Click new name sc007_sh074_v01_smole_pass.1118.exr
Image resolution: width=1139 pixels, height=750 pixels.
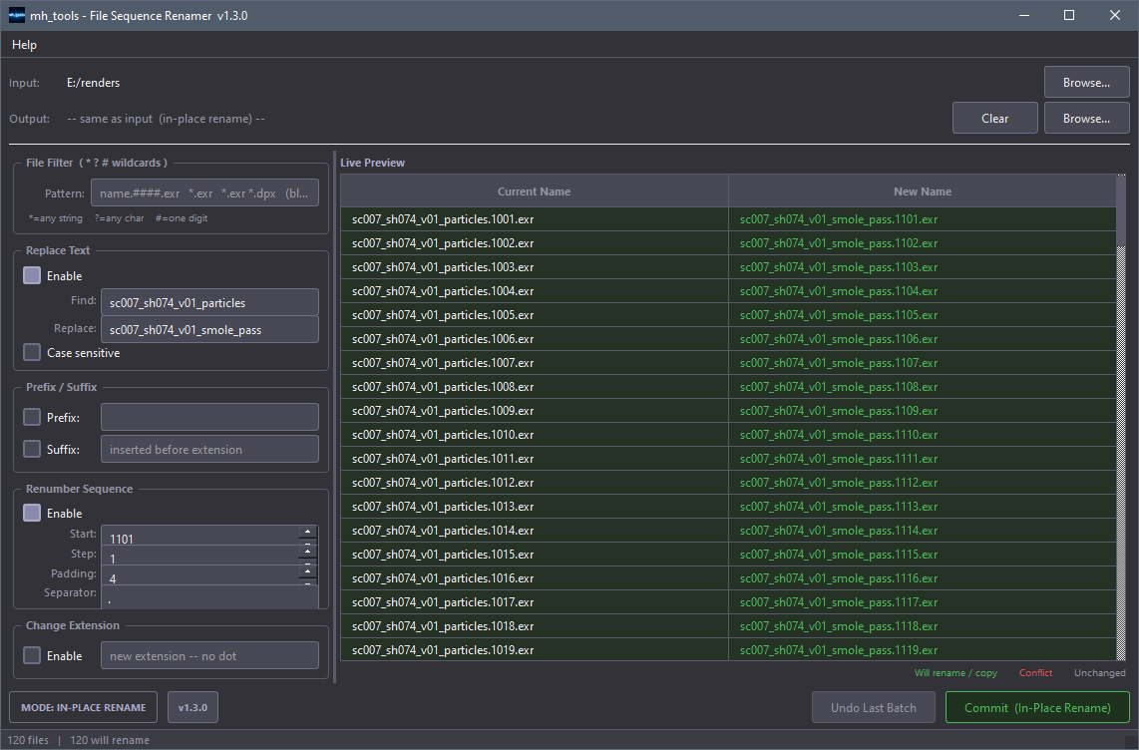pyautogui.click(x=922, y=626)
